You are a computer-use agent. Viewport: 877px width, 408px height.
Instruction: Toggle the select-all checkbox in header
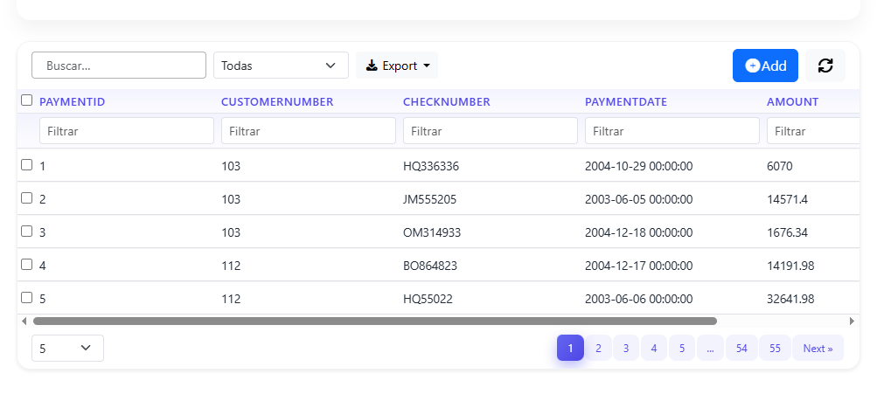26,100
